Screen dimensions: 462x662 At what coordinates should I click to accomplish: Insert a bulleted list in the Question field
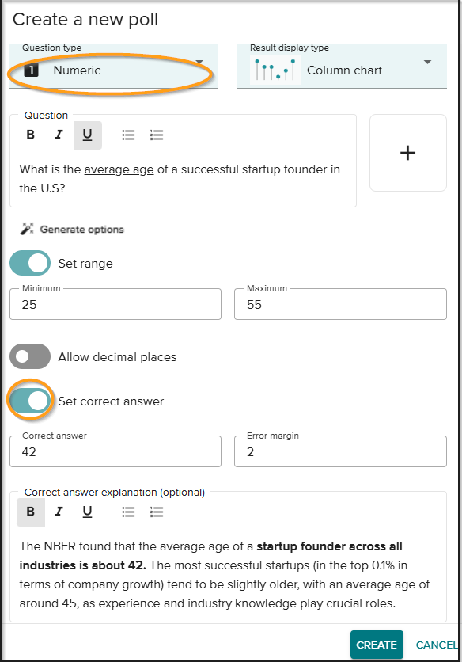(128, 135)
